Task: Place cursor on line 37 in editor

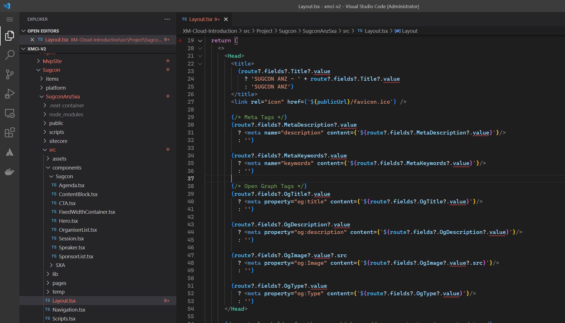Action: tap(385, 178)
